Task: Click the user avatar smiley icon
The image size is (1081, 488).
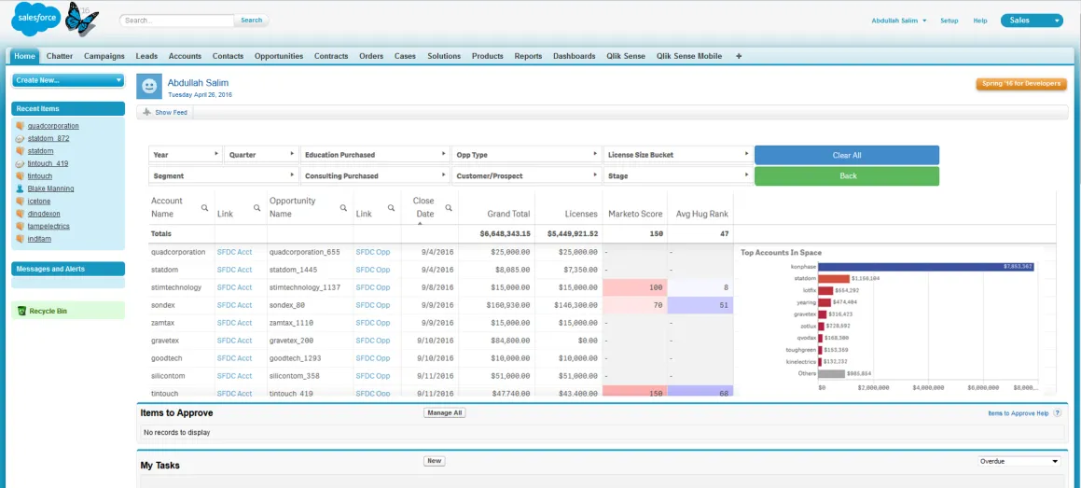Action: point(148,86)
